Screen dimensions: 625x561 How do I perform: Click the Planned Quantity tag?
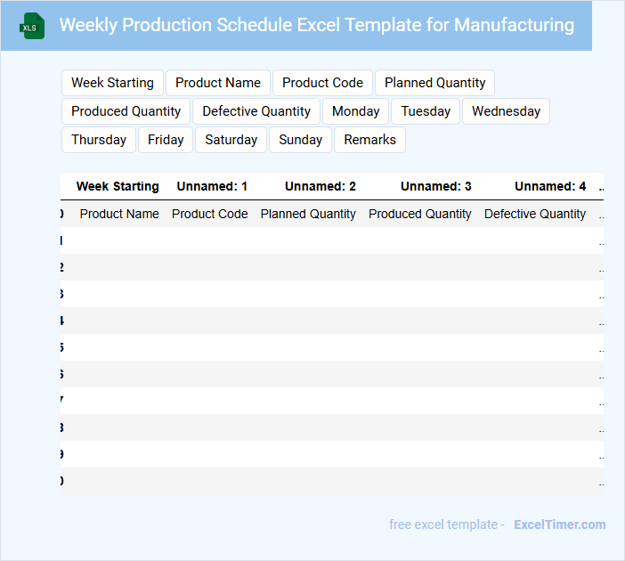click(x=434, y=83)
